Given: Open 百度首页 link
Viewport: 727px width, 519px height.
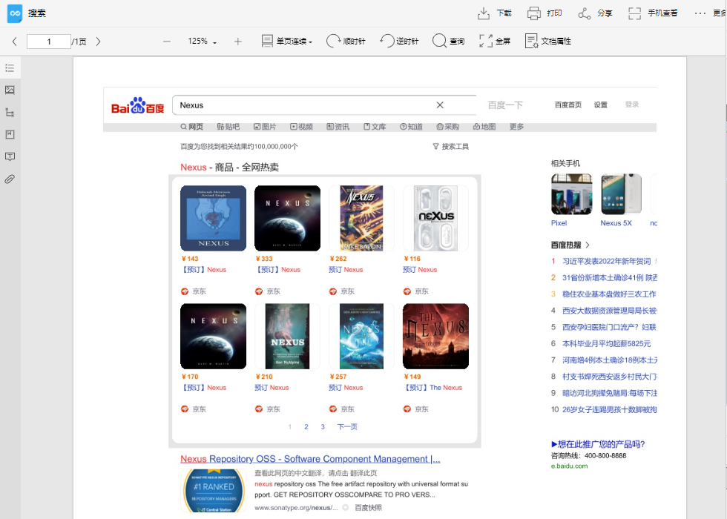Looking at the screenshot, I should coord(568,105).
